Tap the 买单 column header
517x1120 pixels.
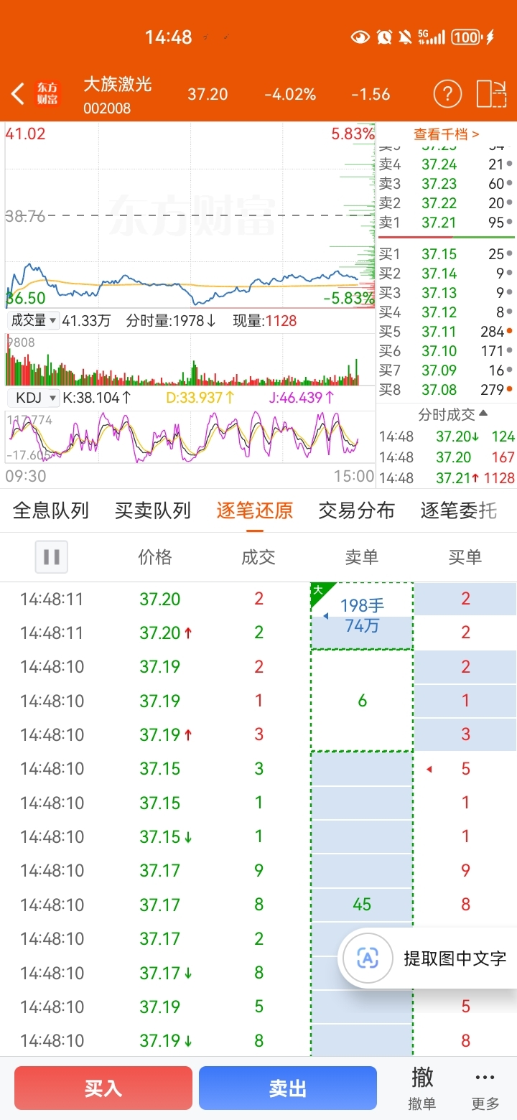465,557
